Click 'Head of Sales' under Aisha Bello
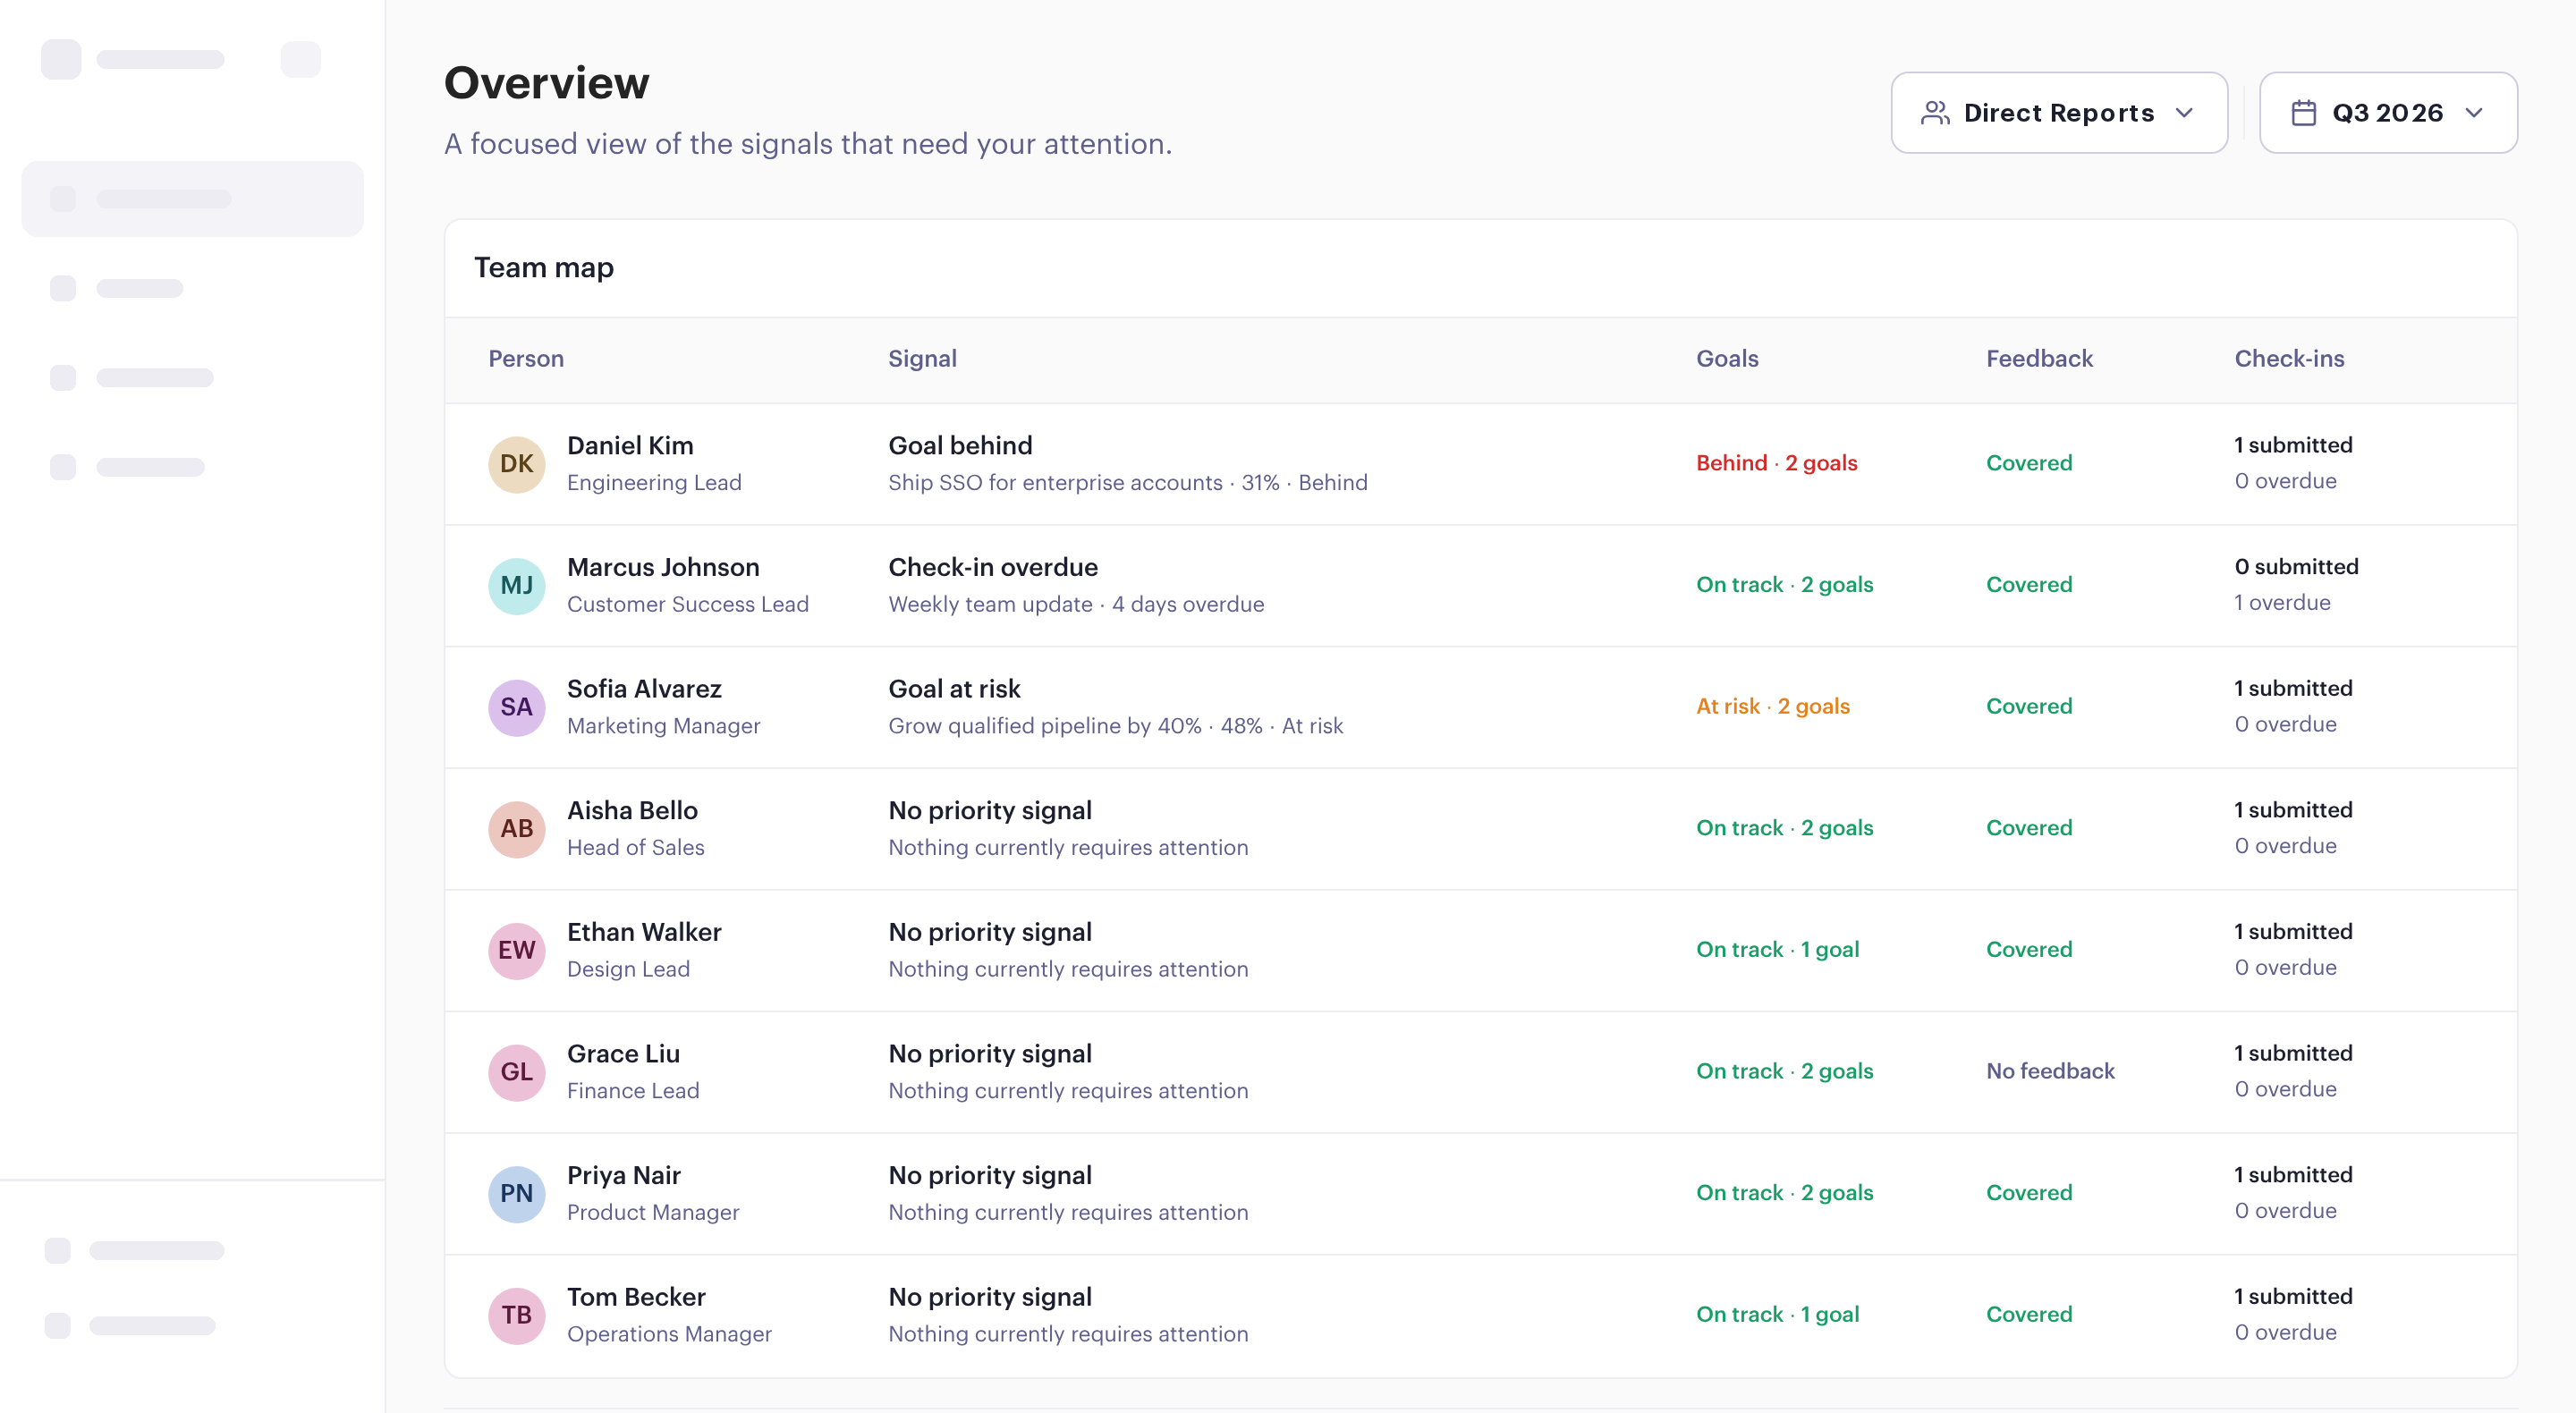Screen dimensions: 2576x1413 (635, 848)
